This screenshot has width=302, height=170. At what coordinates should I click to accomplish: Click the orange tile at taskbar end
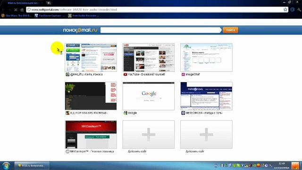point(295,166)
